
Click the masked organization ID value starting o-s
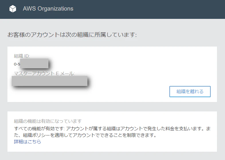click(31, 63)
